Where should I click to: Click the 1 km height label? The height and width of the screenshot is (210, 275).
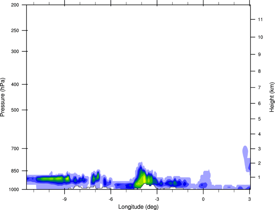click(259, 177)
